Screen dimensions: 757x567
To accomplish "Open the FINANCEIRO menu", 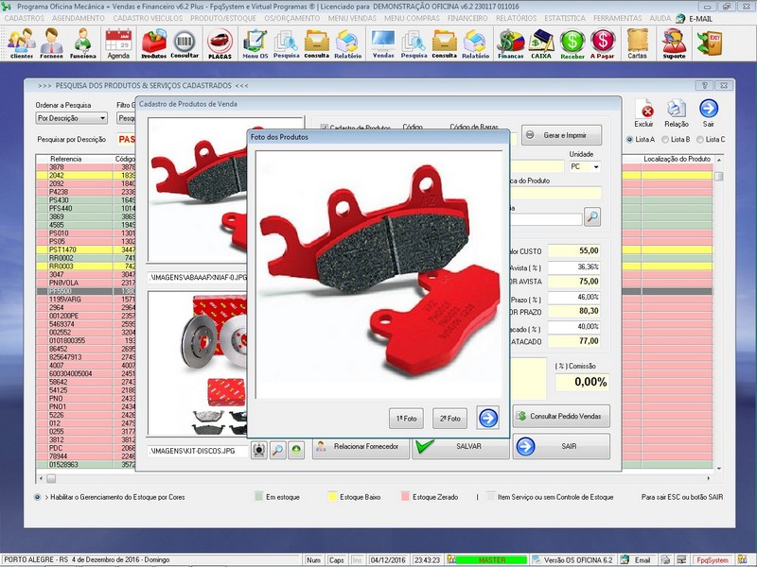I will (x=467, y=18).
